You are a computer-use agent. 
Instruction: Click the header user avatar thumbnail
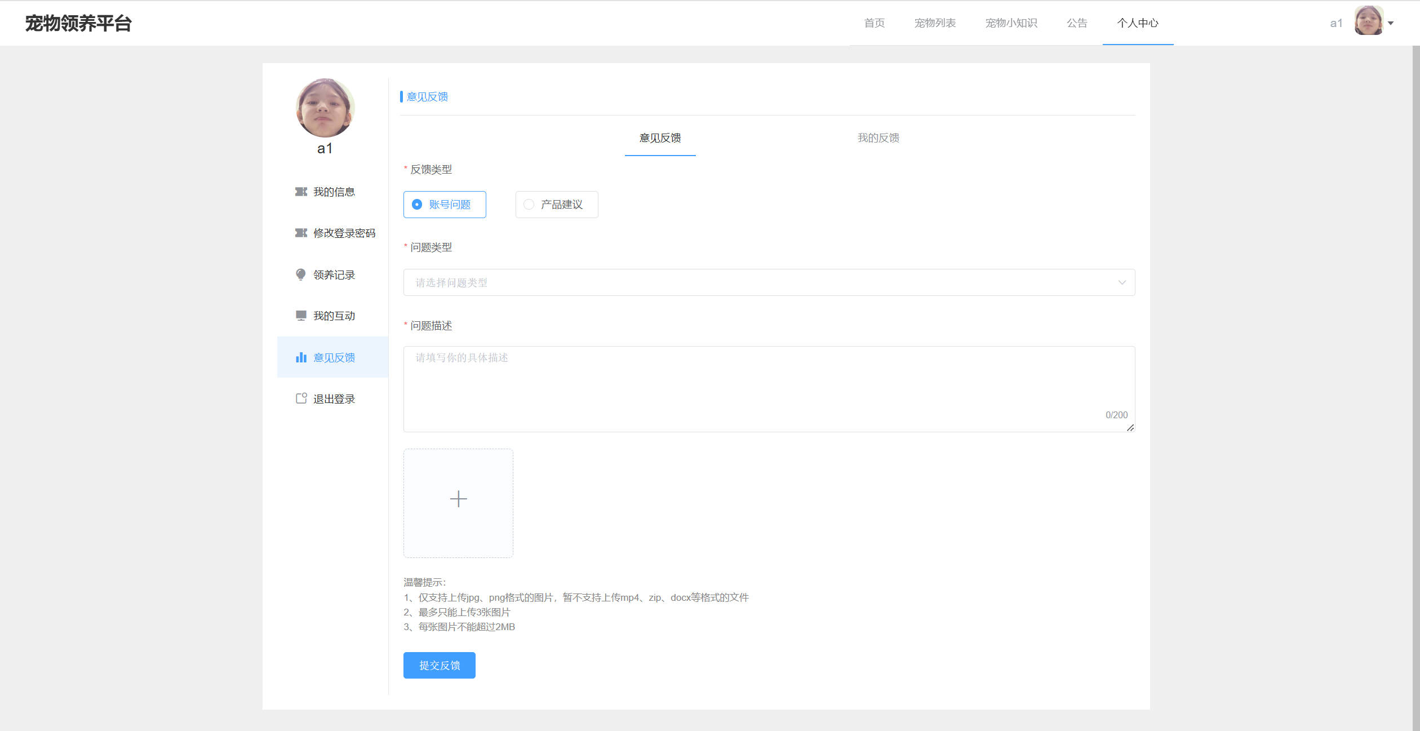click(1369, 21)
